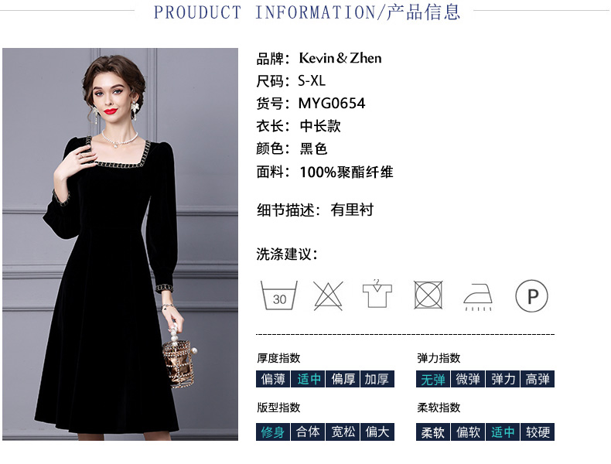611x464 pixels.
Task: Select the 偏薄 thickness option
Action: 273,379
